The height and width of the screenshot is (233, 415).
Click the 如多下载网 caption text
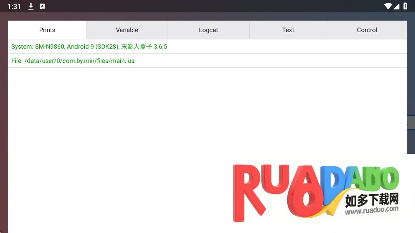[372, 200]
